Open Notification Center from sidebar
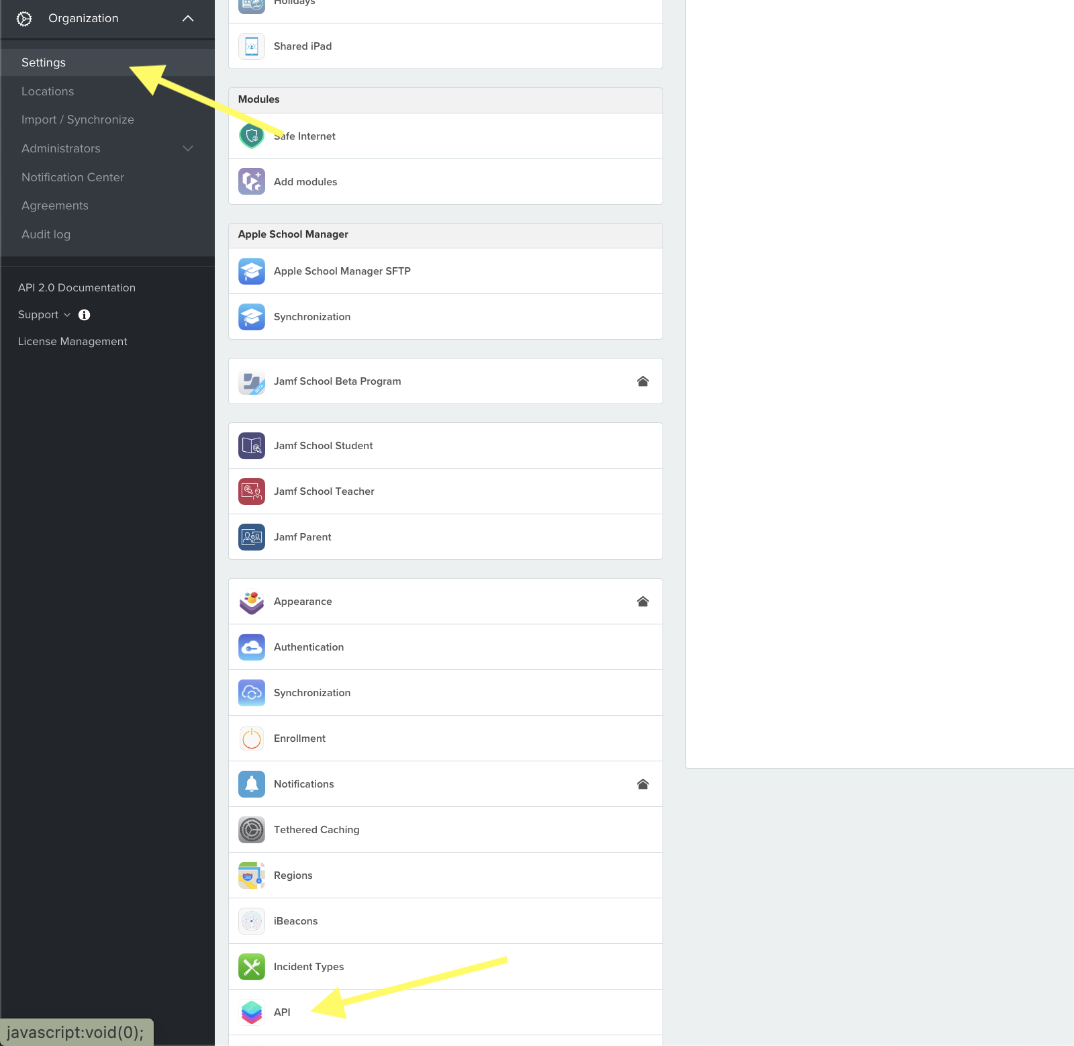 (x=72, y=177)
